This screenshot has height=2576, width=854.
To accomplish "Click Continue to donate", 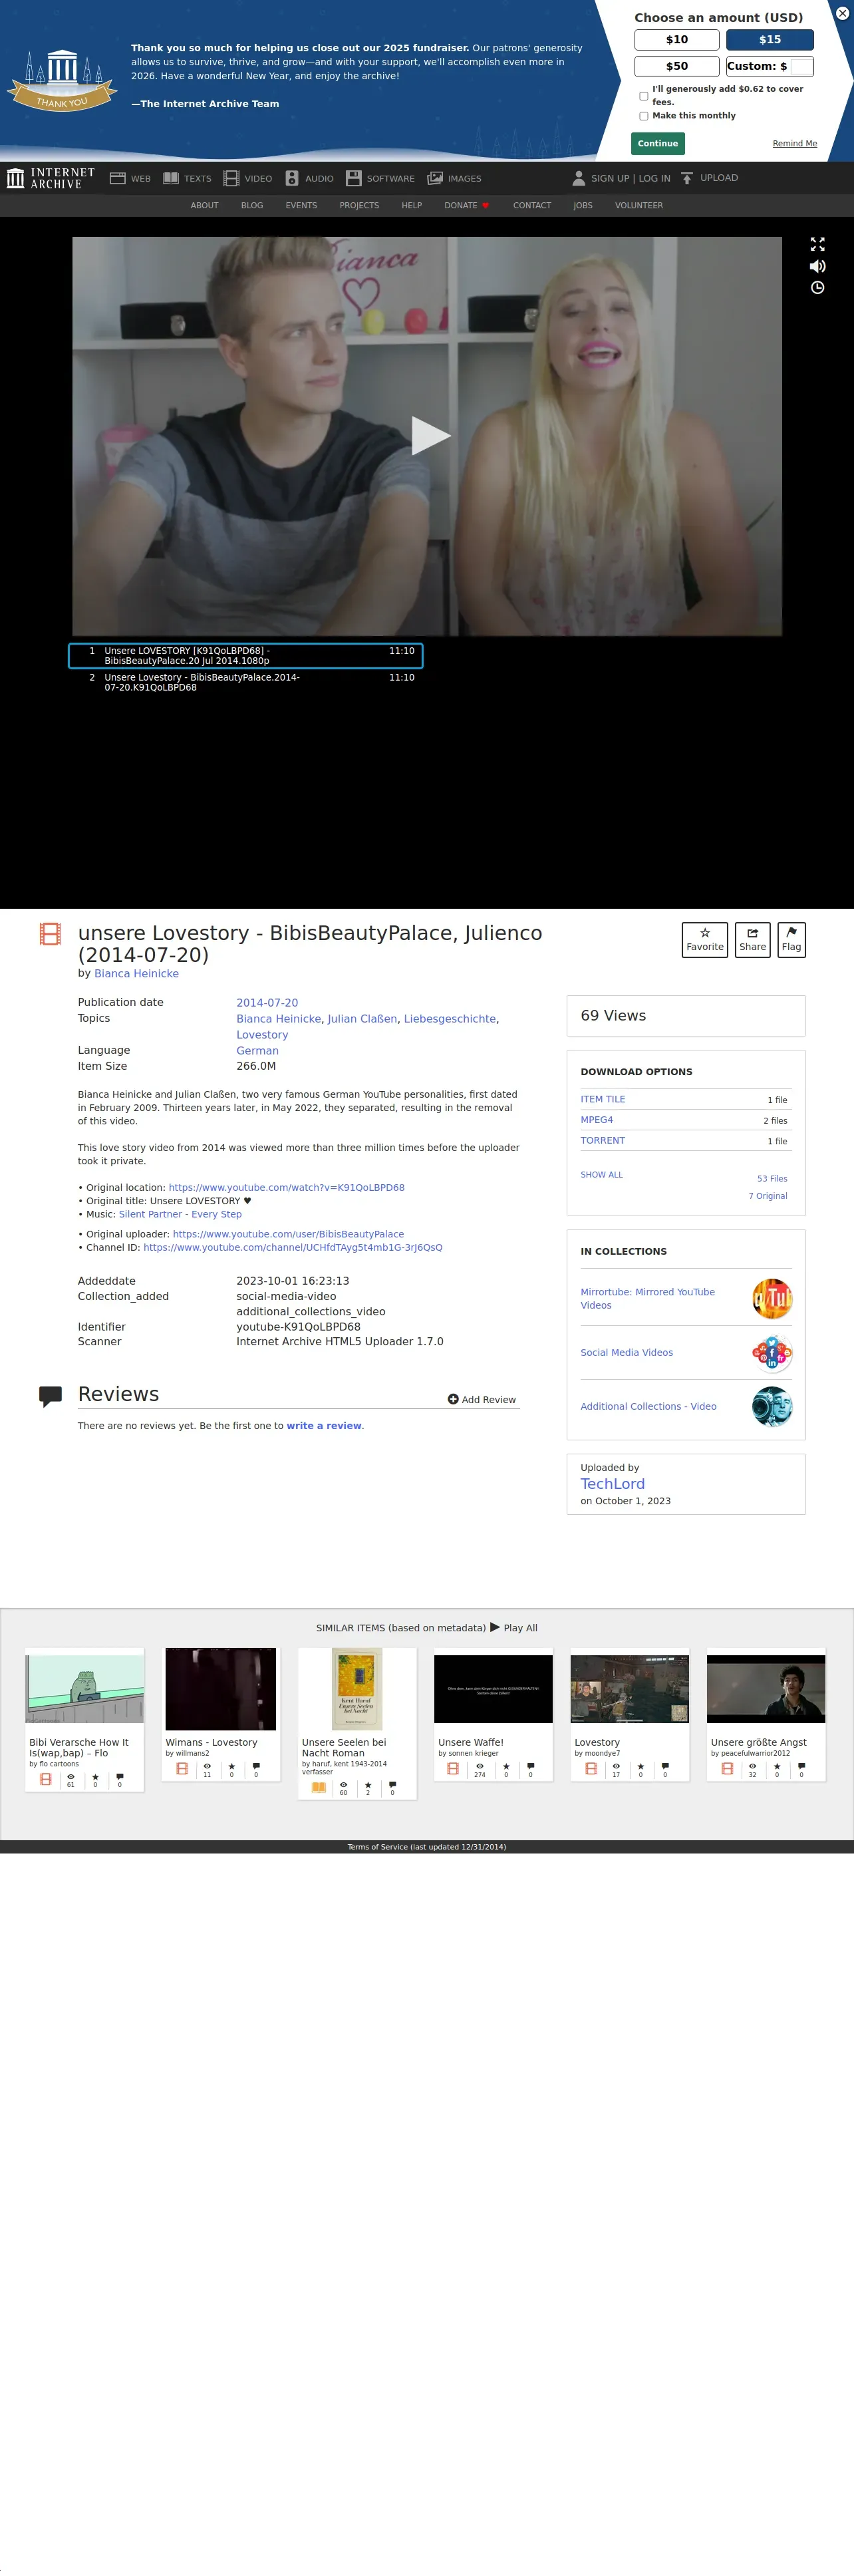I will tap(658, 143).
